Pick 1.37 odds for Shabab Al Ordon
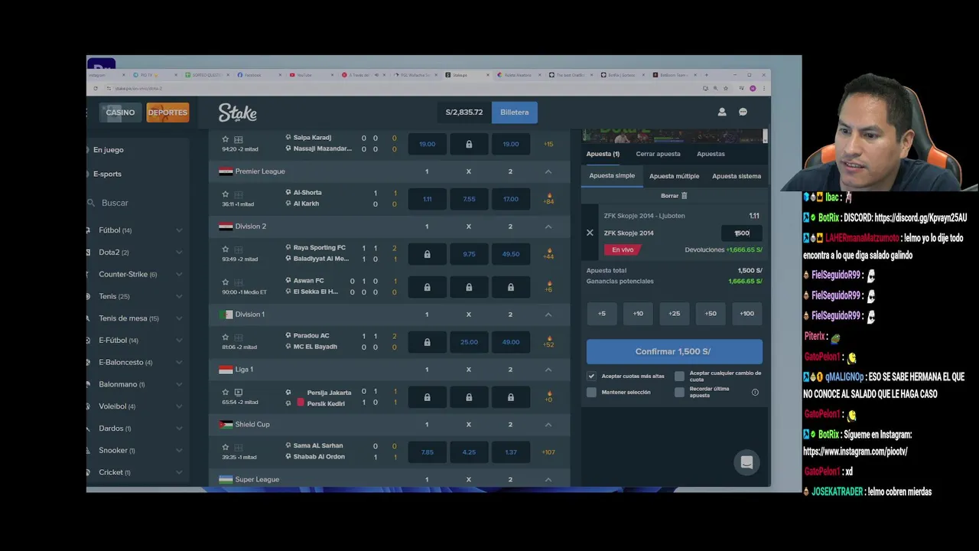979x551 pixels. (510, 452)
